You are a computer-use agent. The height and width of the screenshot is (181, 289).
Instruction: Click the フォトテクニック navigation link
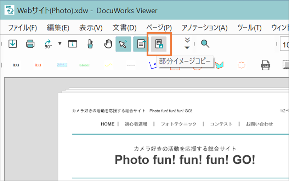point(178,124)
